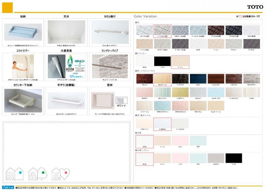Choose the beige stone-pattern floor swatch in second row

tap(144, 44)
